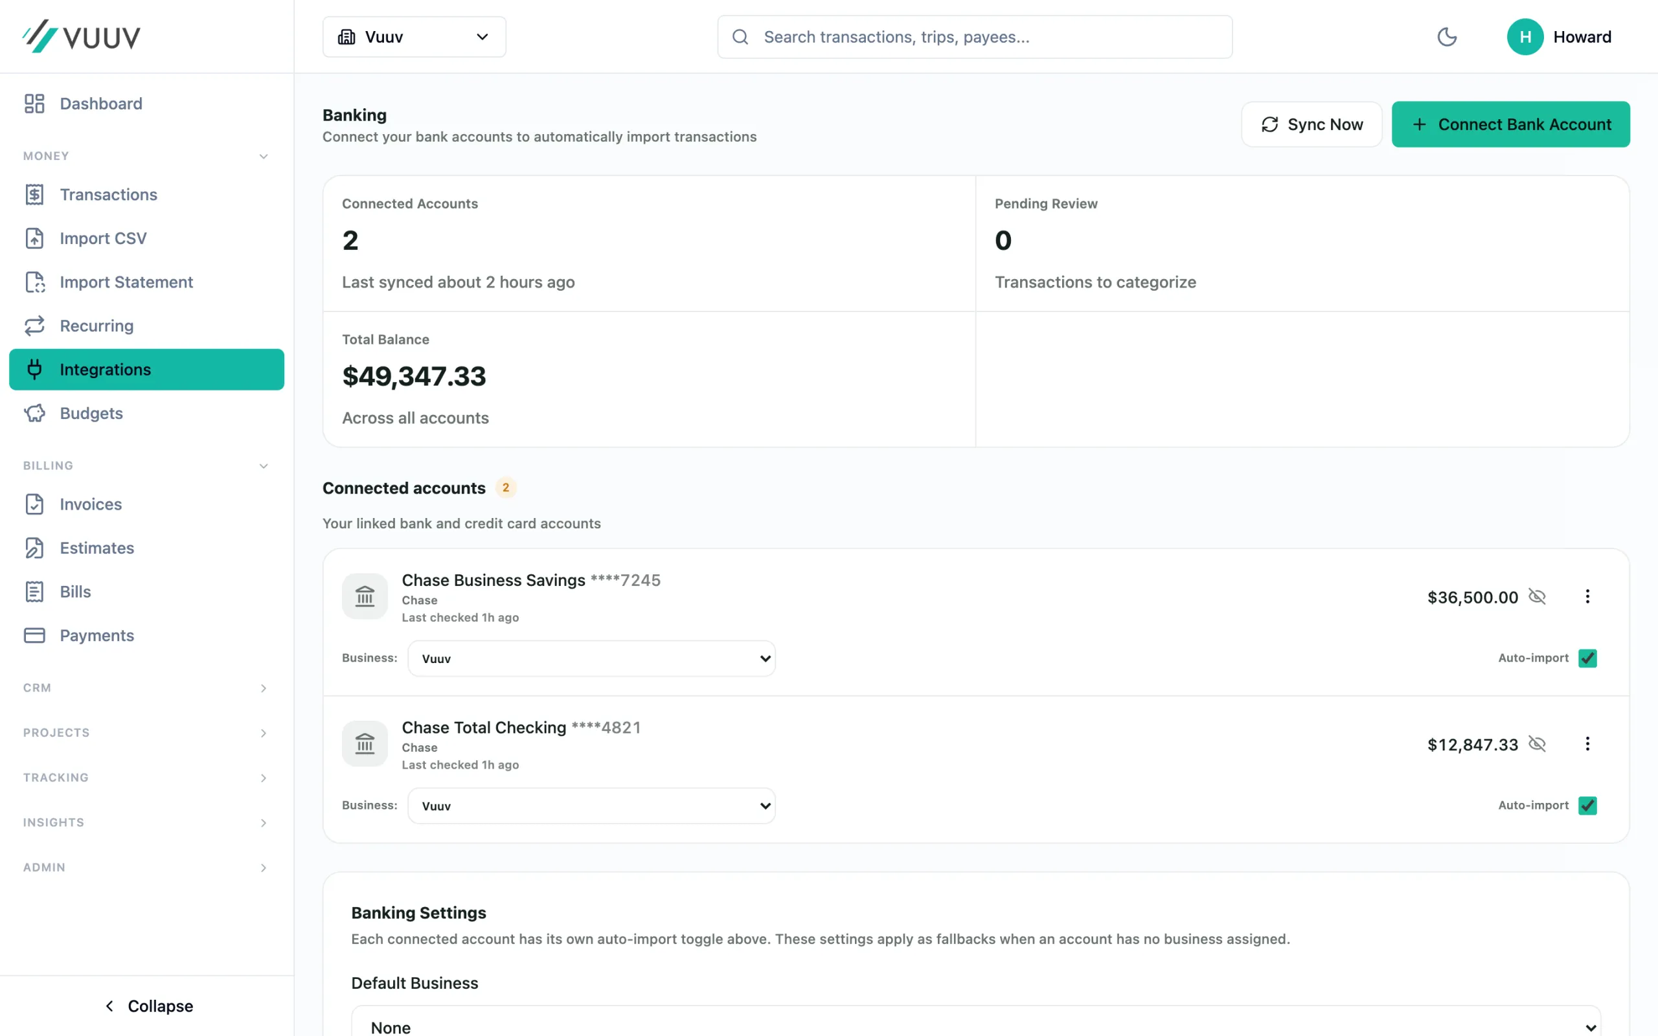This screenshot has height=1036, width=1658.
Task: Click the Recurring arrows icon
Action: [x=34, y=326]
